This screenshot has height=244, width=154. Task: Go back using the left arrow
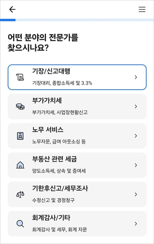[x=12, y=9]
